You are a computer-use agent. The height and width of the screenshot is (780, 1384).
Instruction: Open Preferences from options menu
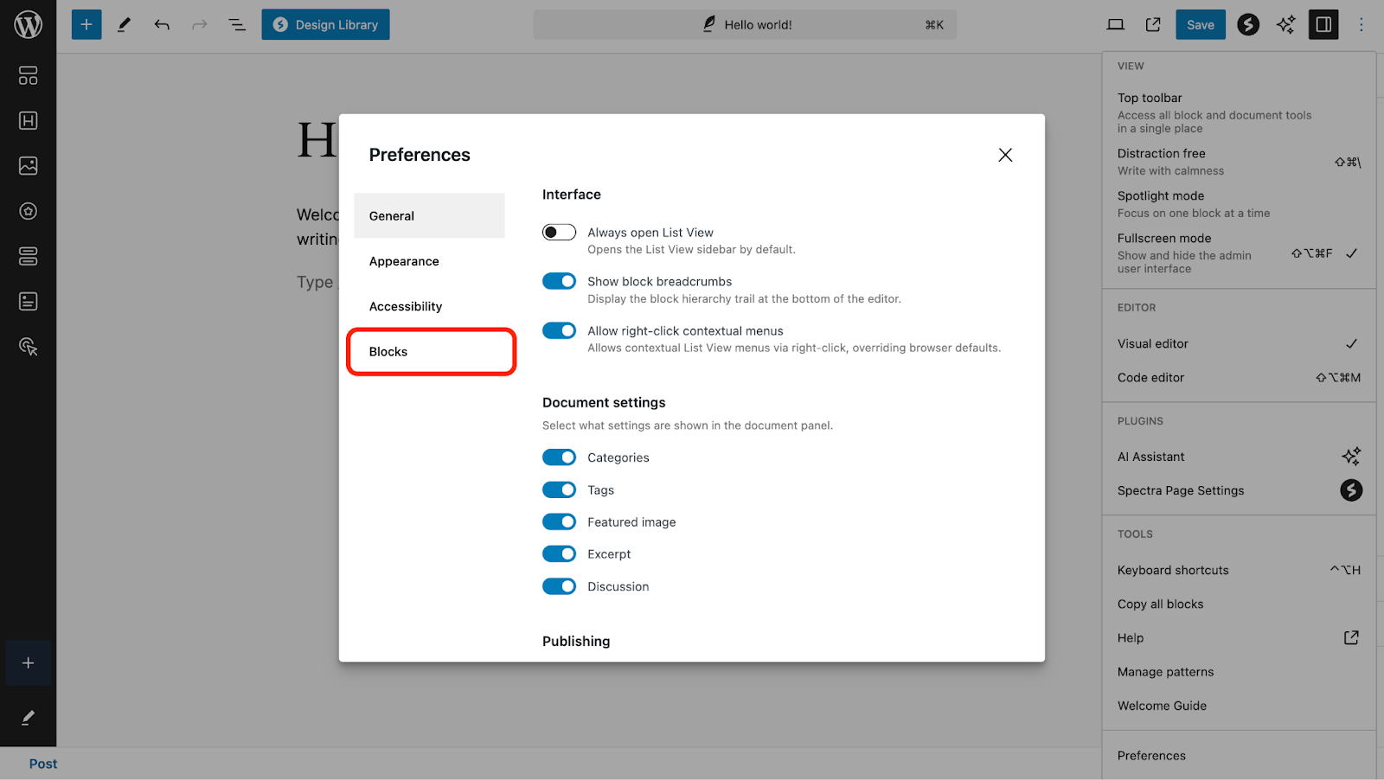(x=1239, y=755)
